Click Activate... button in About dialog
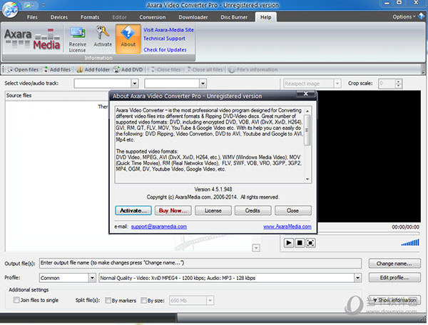The image size is (428, 325). 133,211
